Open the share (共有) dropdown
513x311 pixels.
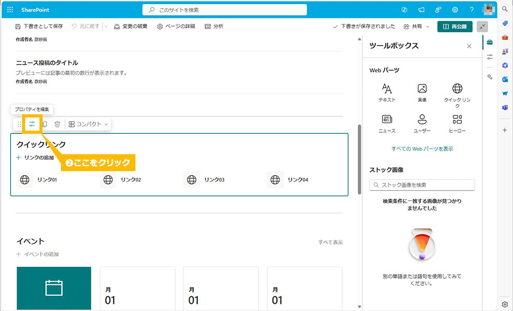click(x=416, y=27)
